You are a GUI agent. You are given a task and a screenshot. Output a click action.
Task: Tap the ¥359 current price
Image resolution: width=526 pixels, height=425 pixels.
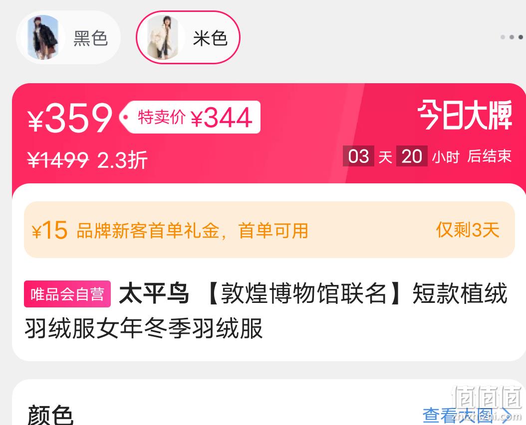pyautogui.click(x=70, y=118)
